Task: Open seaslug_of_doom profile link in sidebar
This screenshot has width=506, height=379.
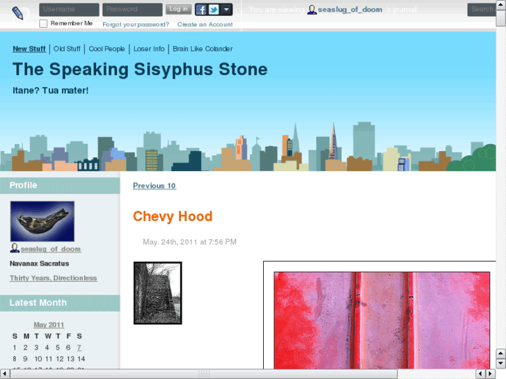Action: pyautogui.click(x=51, y=249)
